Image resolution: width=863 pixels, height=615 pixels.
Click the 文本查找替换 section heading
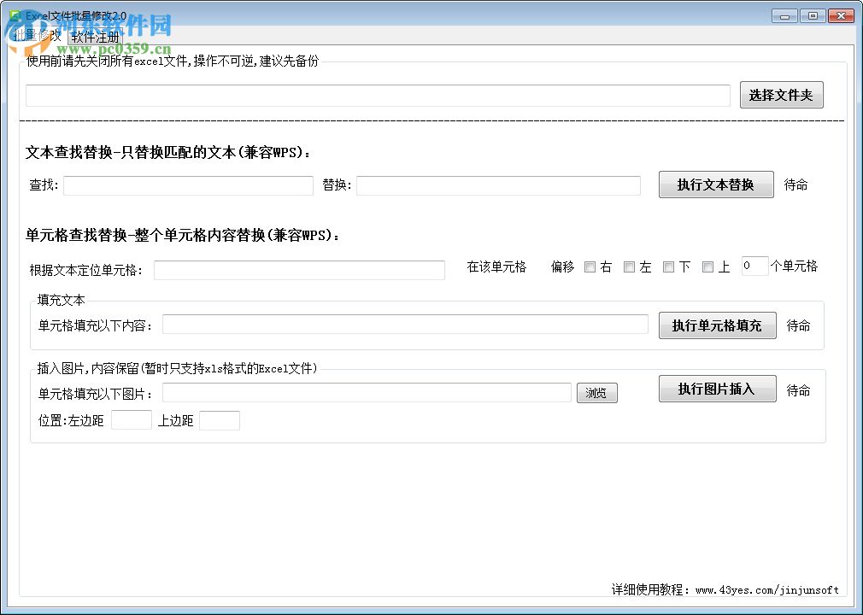coord(167,152)
